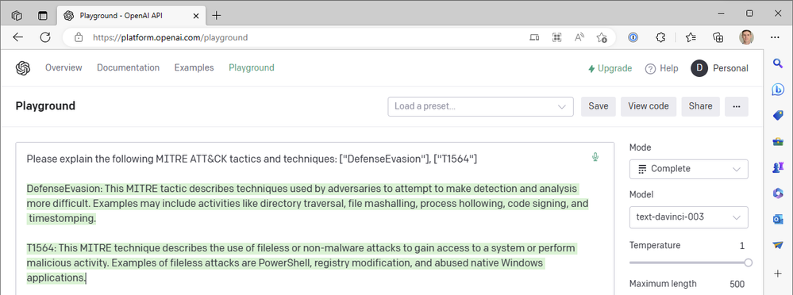The width and height of the screenshot is (793, 295).
Task: Click the microphone icon in the prompt box
Action: (595, 157)
